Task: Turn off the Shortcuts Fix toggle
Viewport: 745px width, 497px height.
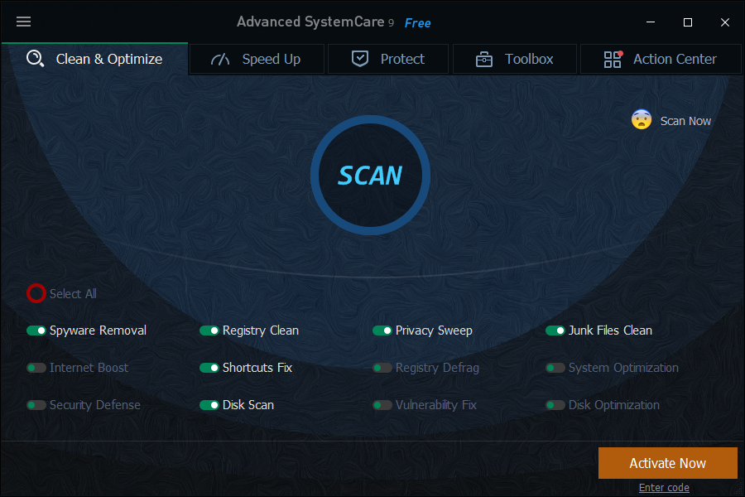Action: [209, 368]
